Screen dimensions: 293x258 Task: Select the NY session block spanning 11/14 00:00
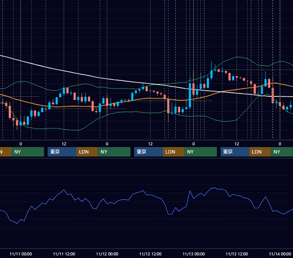(282, 152)
